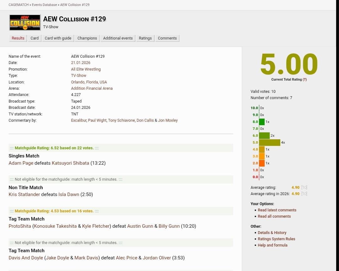This screenshot has height=271, width=339.
Task: Open Paul Wight's profile link
Action: 97,120
